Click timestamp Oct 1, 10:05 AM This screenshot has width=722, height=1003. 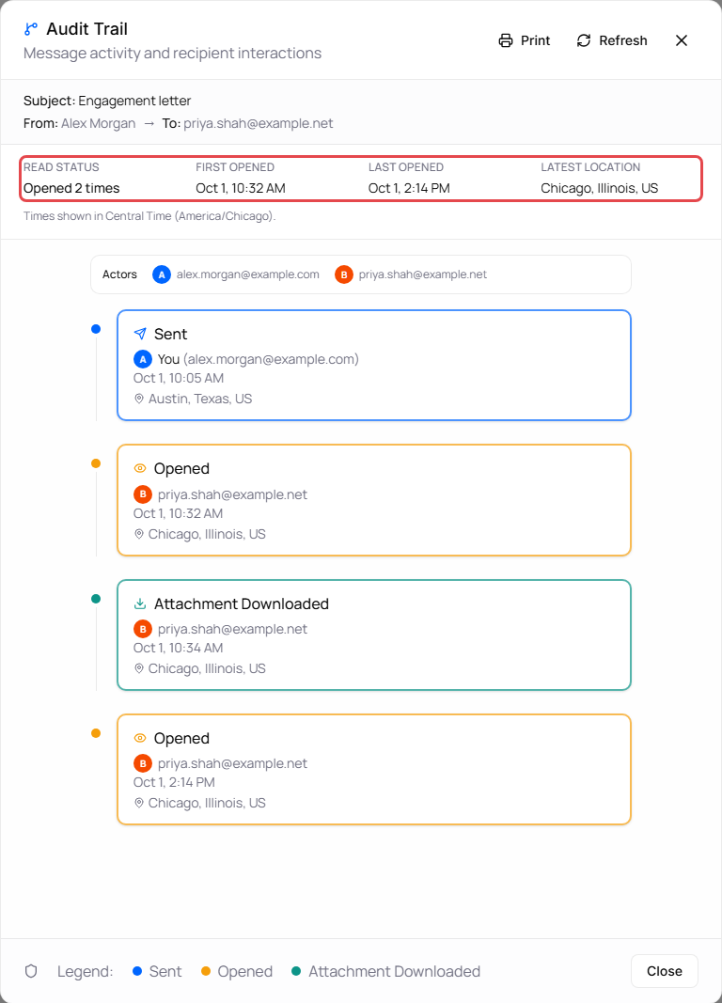[x=179, y=378]
